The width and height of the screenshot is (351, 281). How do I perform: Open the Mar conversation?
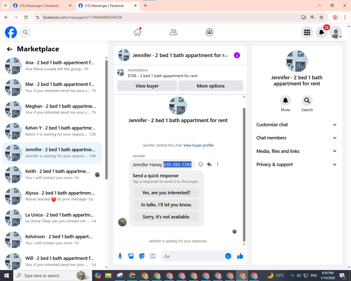[x=52, y=88]
